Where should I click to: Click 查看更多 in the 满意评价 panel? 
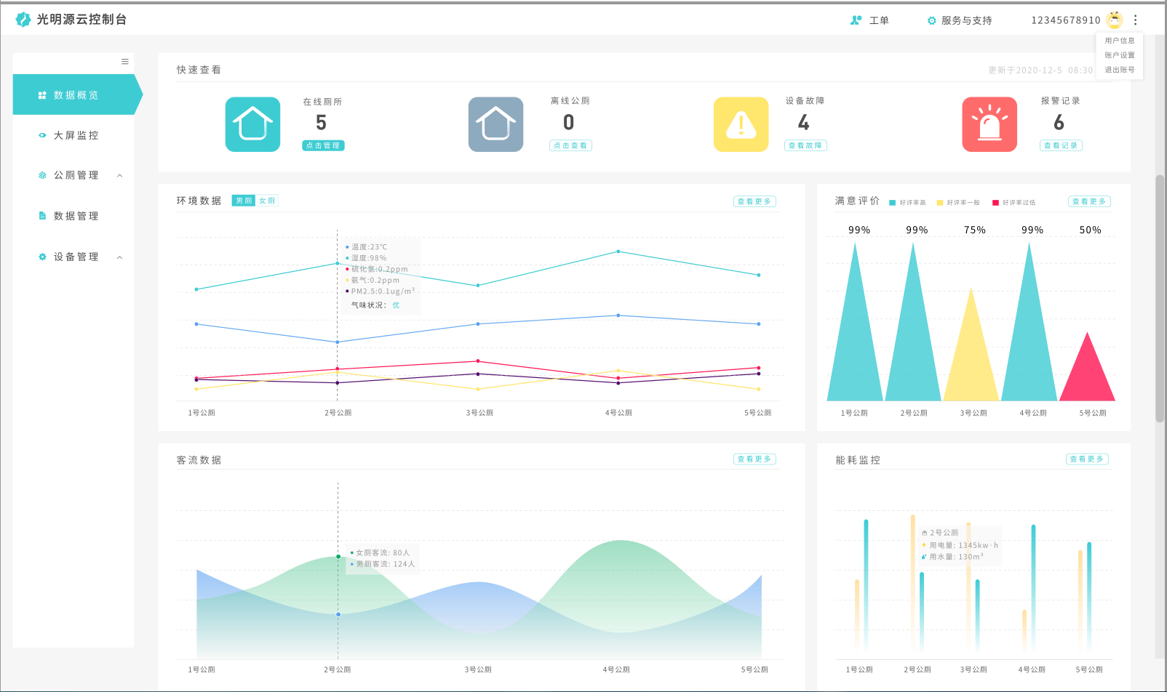[x=1089, y=201]
